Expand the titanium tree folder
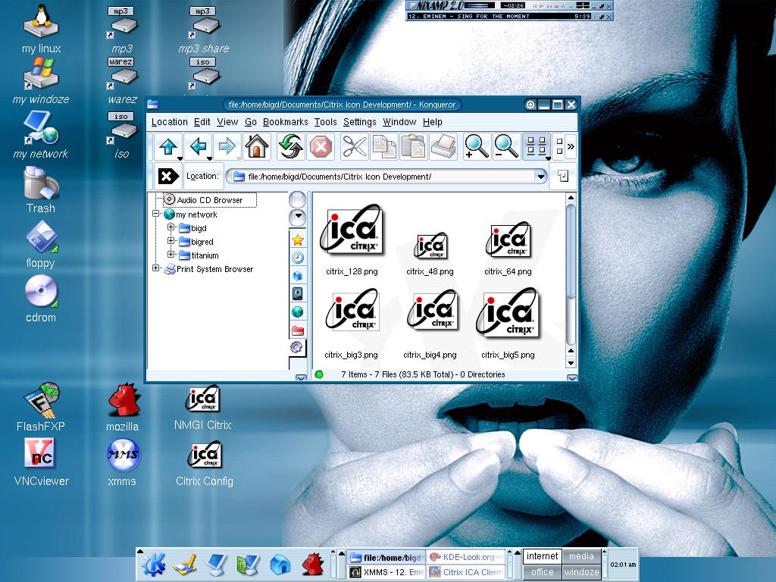Image resolution: width=776 pixels, height=582 pixels. coord(171,255)
